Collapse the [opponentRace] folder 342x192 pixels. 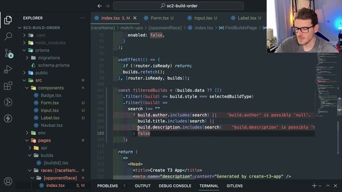click(60, 178)
